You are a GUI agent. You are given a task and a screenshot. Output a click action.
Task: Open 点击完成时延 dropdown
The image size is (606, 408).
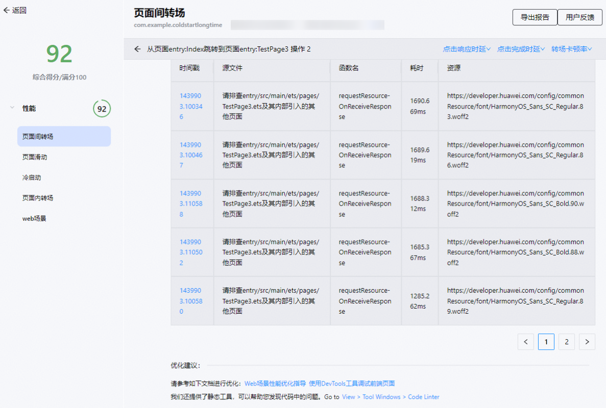click(521, 49)
